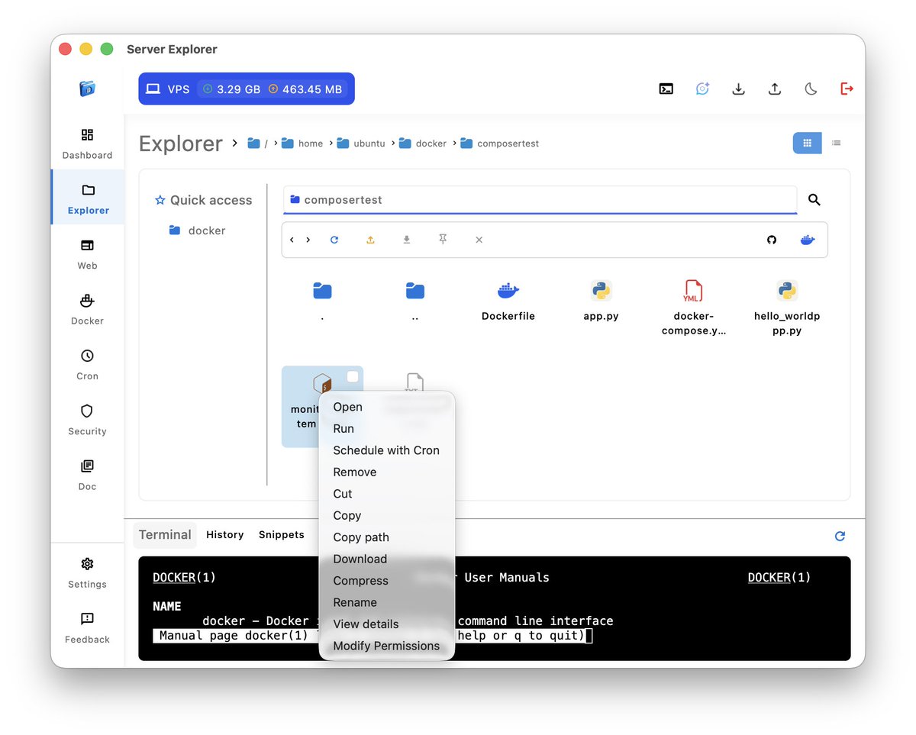
Task: Tick the checkbox on the selected file
Action: (352, 377)
